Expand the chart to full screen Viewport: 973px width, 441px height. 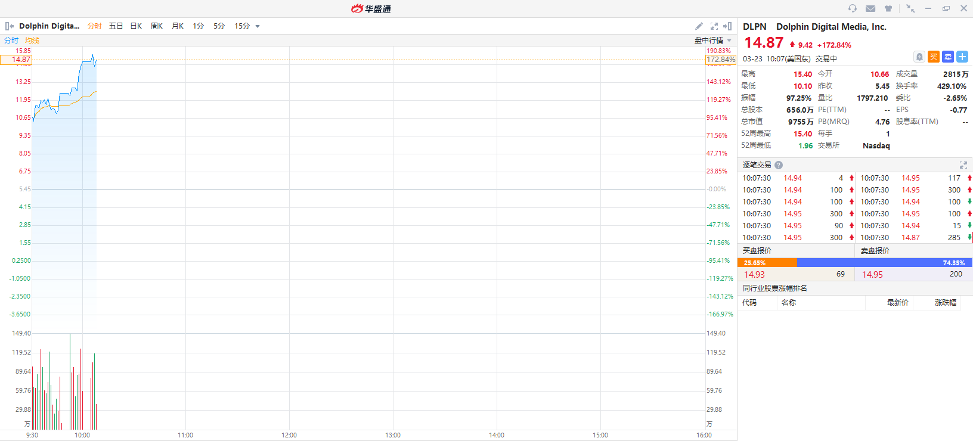pos(714,26)
